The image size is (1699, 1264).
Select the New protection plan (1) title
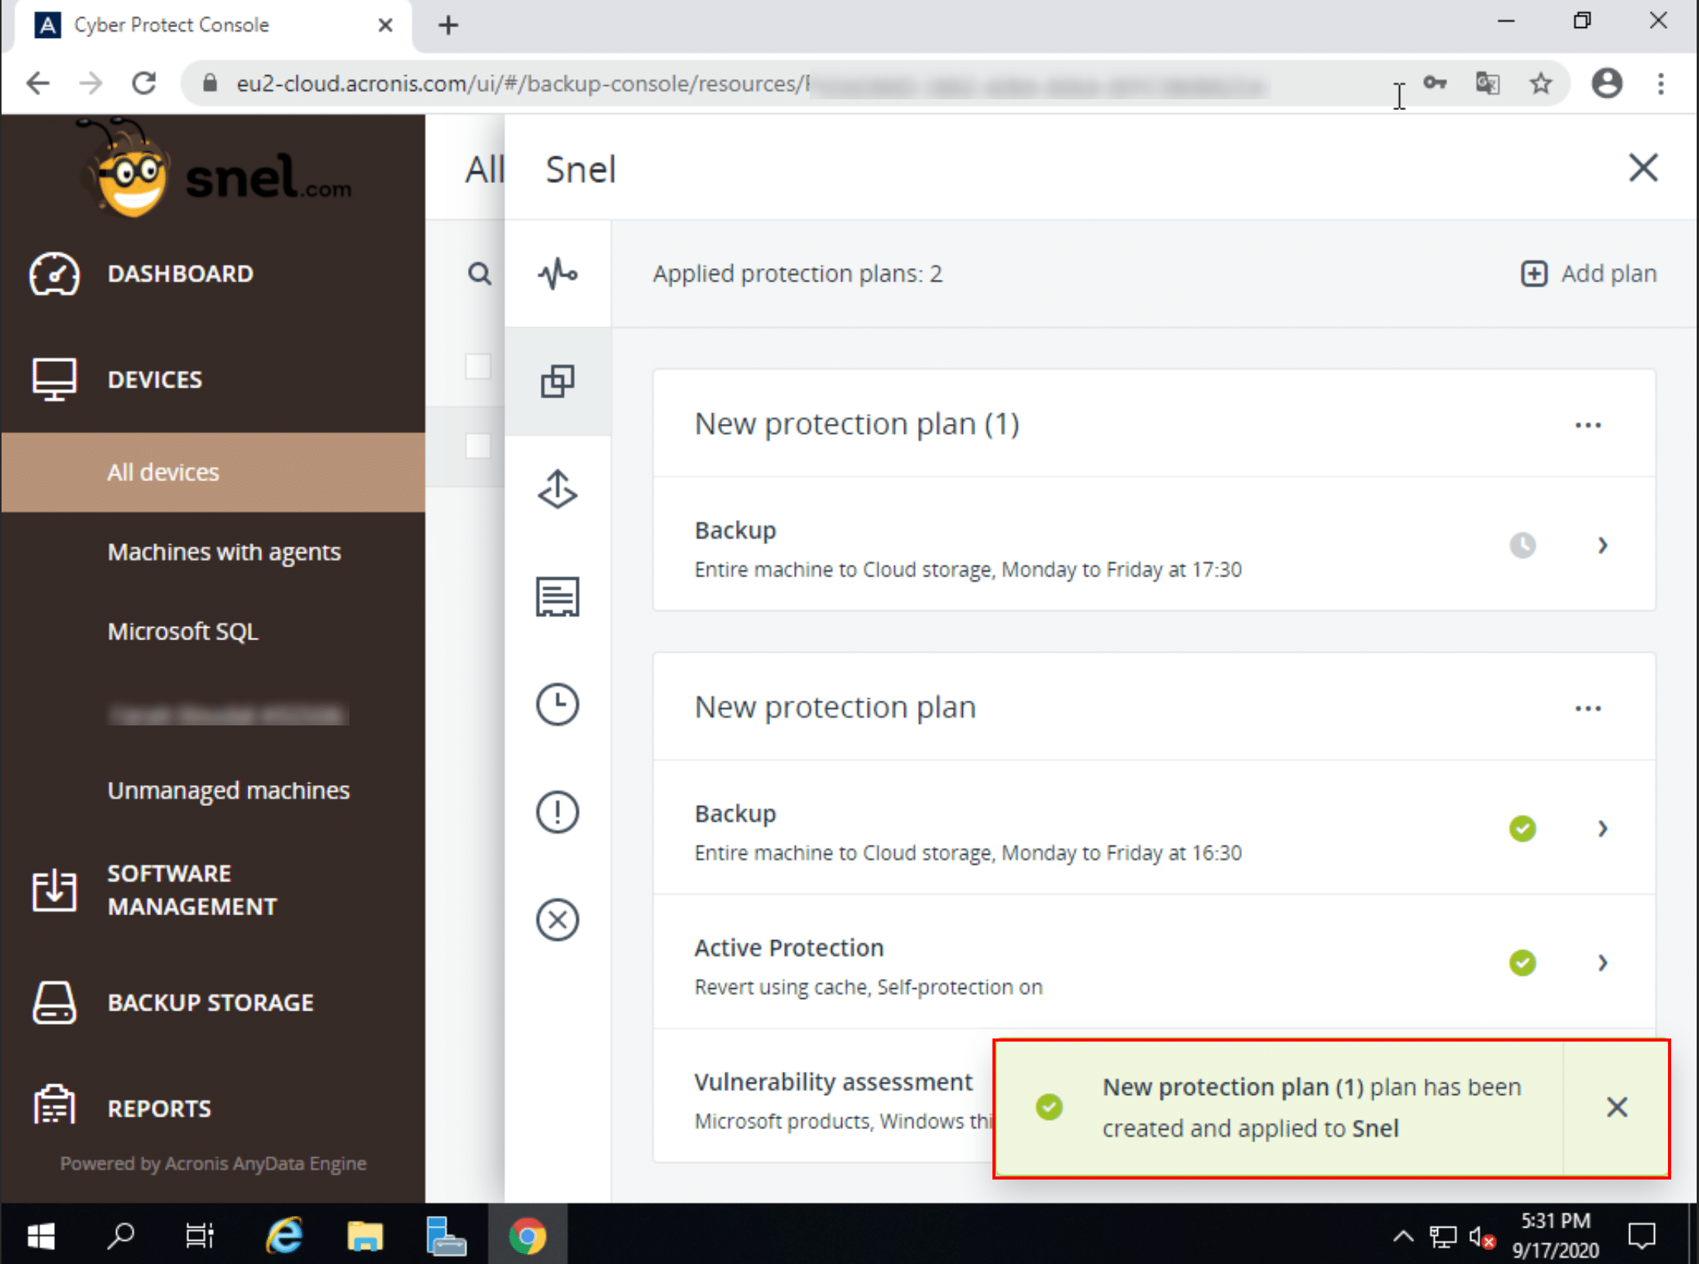pos(856,423)
